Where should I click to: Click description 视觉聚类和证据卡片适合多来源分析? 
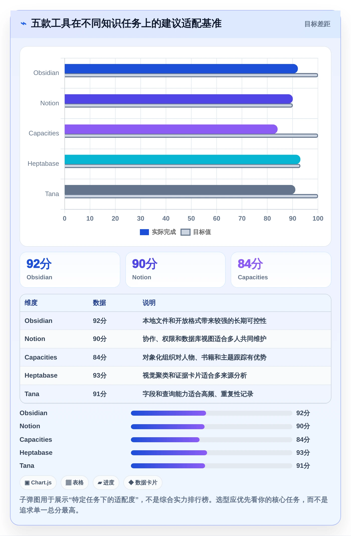[x=195, y=376]
